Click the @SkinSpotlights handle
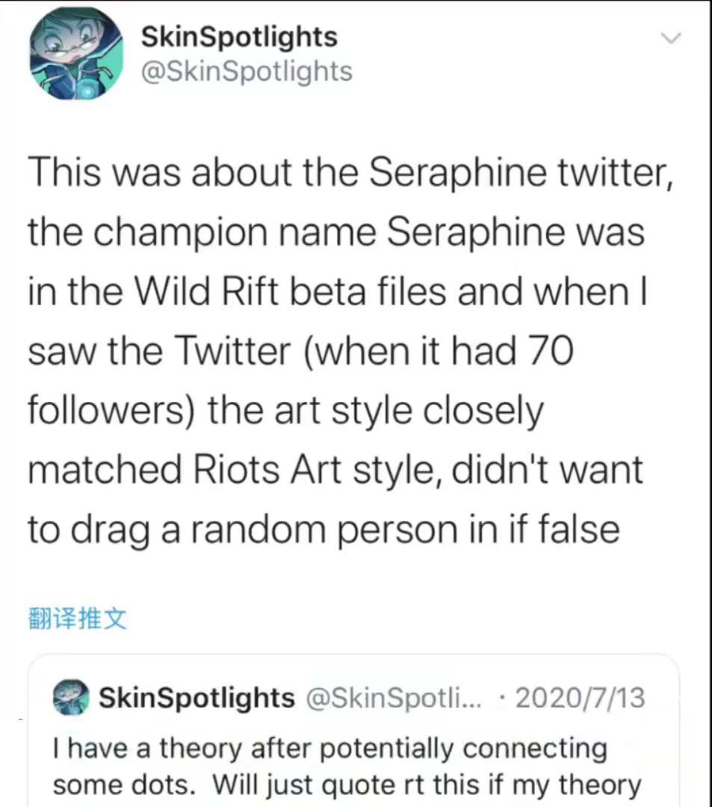The height and width of the screenshot is (807, 712). point(247,71)
